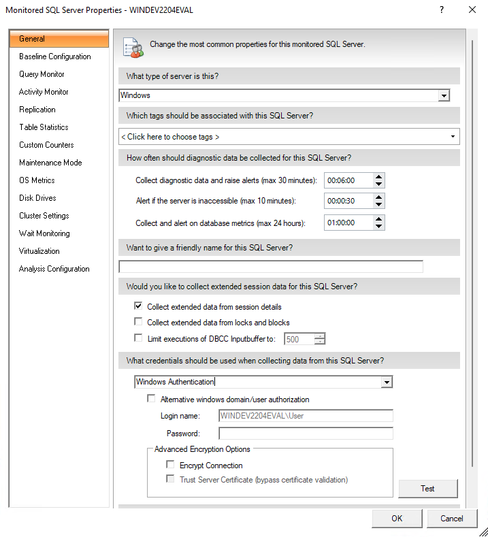Tick the Encrypt Connection checkbox

(x=171, y=466)
